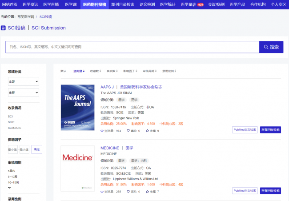The height and width of the screenshot is (201, 289).
Task: Open the 网站首页 menu item
Action: 10,4
